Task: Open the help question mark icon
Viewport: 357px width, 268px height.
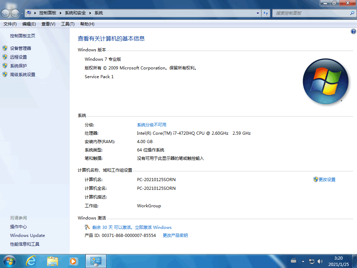Action: [353, 31]
